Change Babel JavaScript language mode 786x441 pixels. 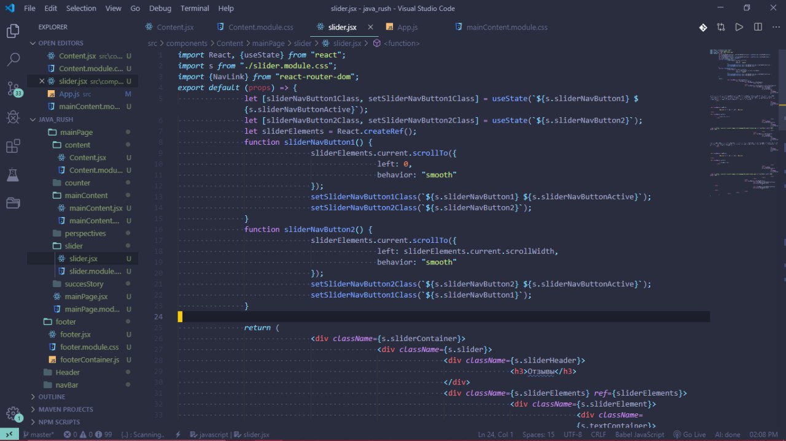tap(639, 435)
